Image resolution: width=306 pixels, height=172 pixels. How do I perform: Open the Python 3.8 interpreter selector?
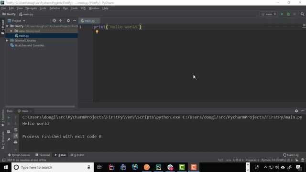[x=277, y=160]
